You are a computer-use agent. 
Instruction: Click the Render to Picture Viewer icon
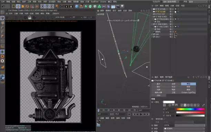click(x=66, y=6)
